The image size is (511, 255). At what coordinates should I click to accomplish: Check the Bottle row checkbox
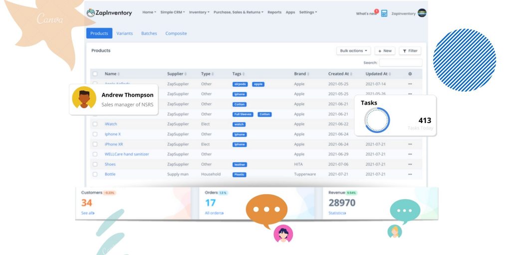(x=95, y=174)
